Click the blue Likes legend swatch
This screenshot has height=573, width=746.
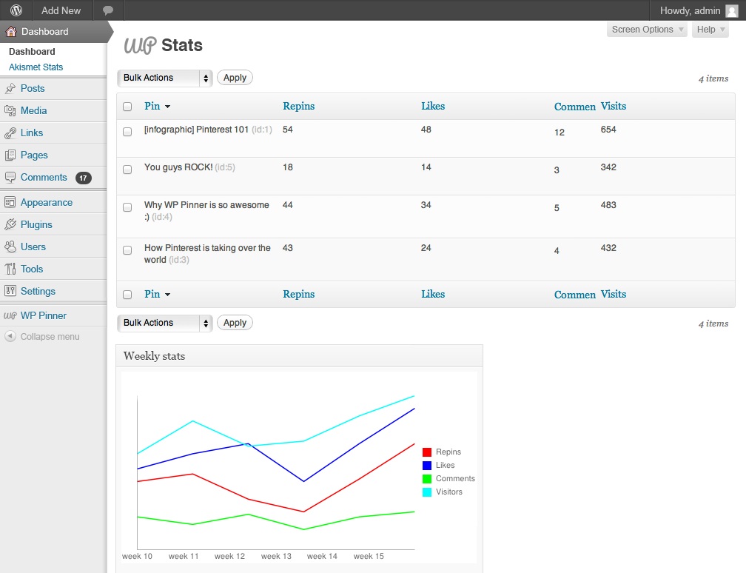pos(427,466)
